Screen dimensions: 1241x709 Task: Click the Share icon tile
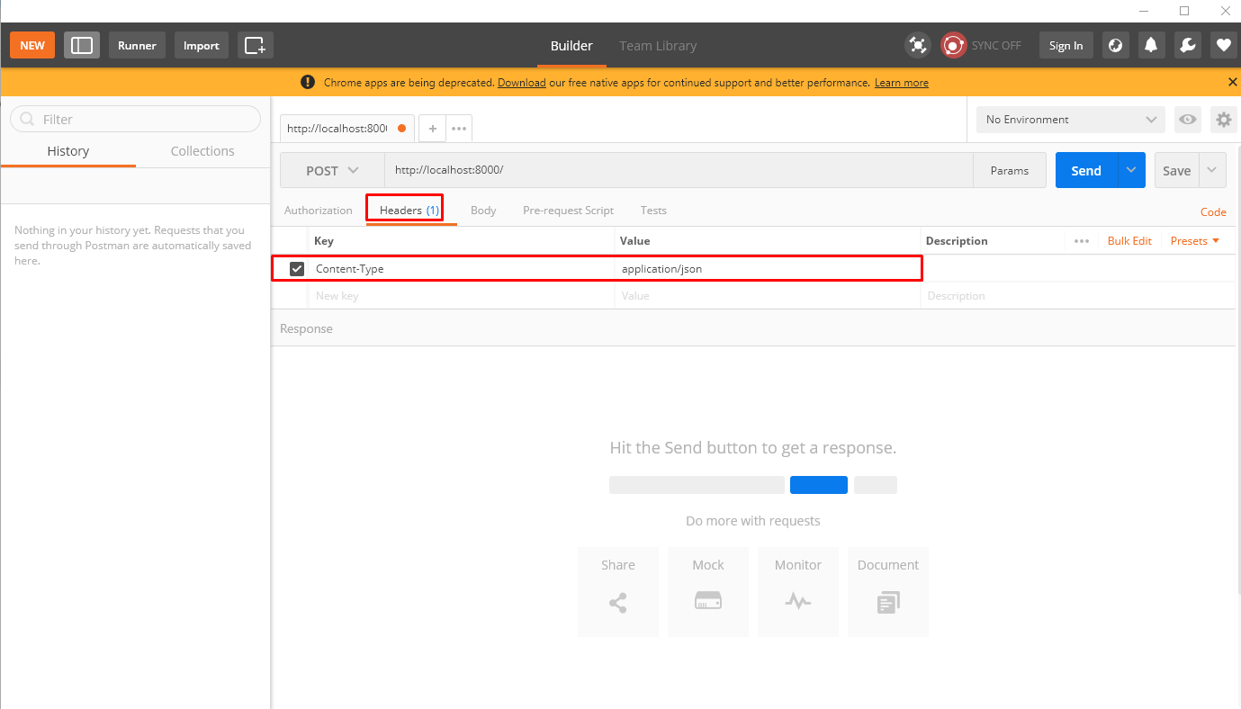(x=618, y=592)
